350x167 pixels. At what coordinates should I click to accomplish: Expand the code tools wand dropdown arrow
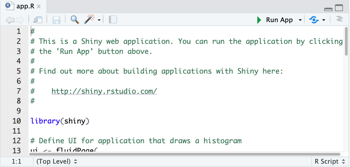click(99, 20)
